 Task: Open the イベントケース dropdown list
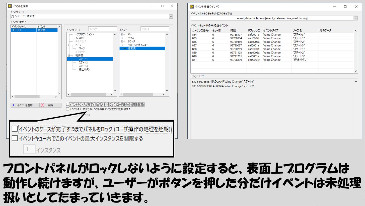point(171,17)
